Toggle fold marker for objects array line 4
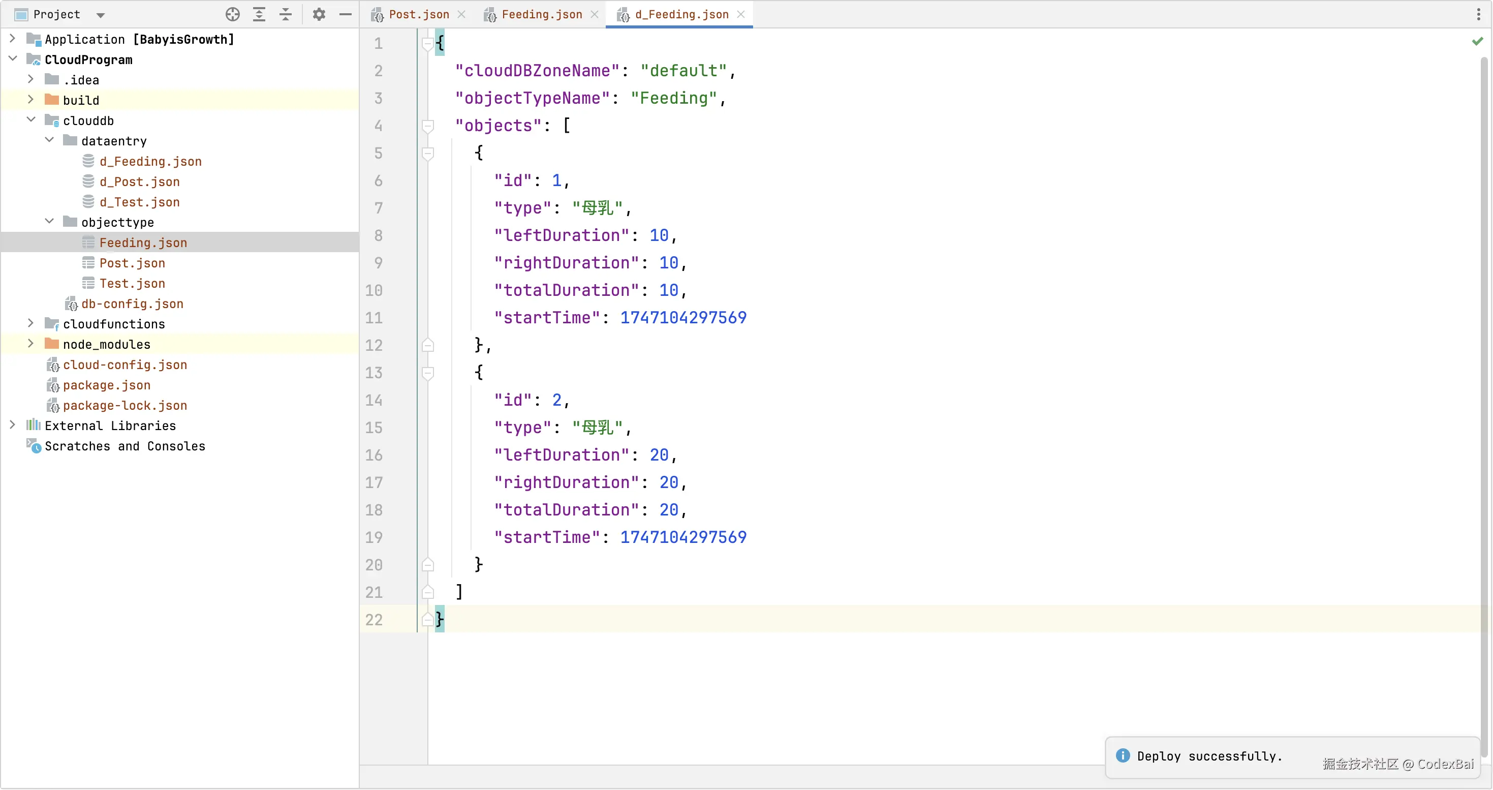 (x=428, y=126)
